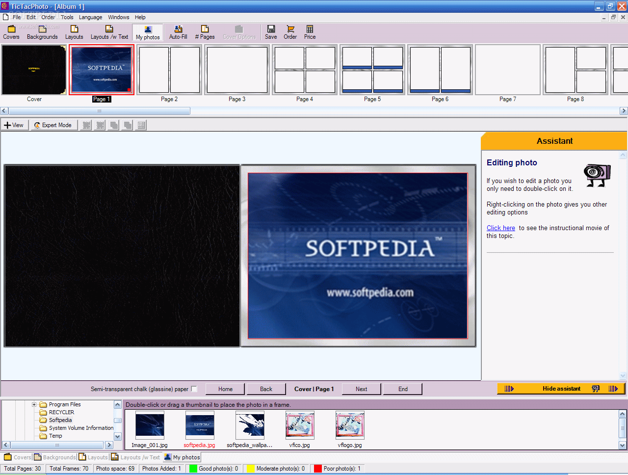Click the grid icon in view toolbar
Viewport: 628px width, 475px height.
141,125
